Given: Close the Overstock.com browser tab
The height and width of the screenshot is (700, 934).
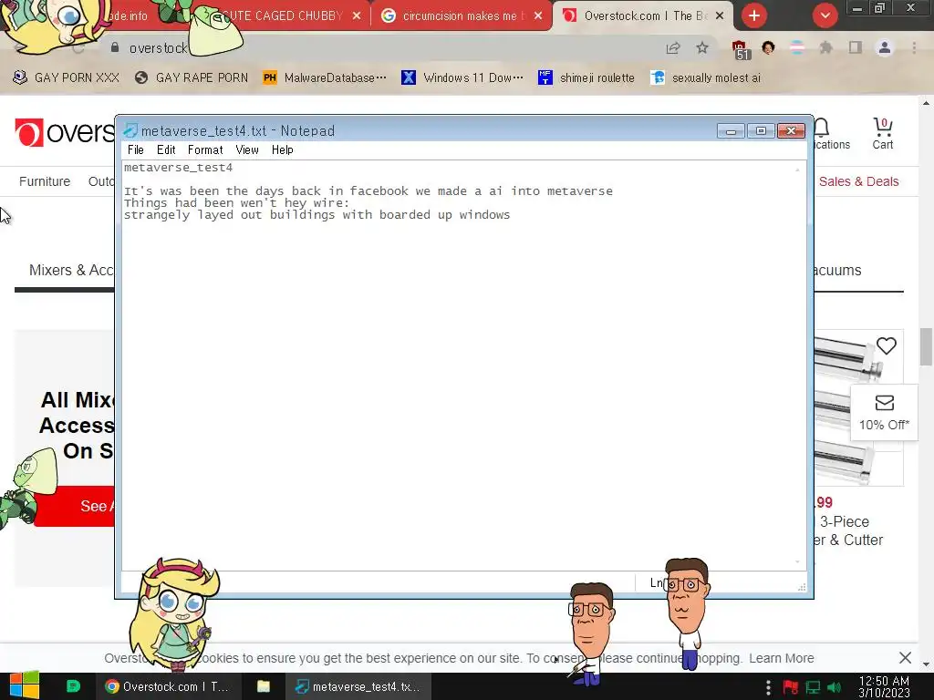Looking at the screenshot, I should (720, 16).
